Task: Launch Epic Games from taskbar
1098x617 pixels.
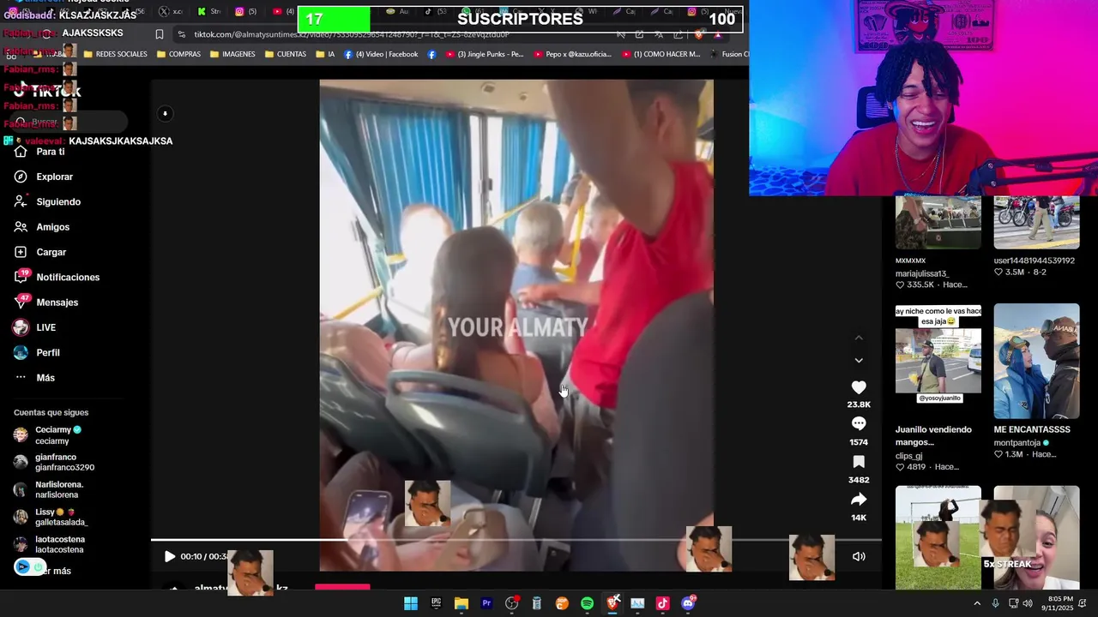Action: (436, 603)
